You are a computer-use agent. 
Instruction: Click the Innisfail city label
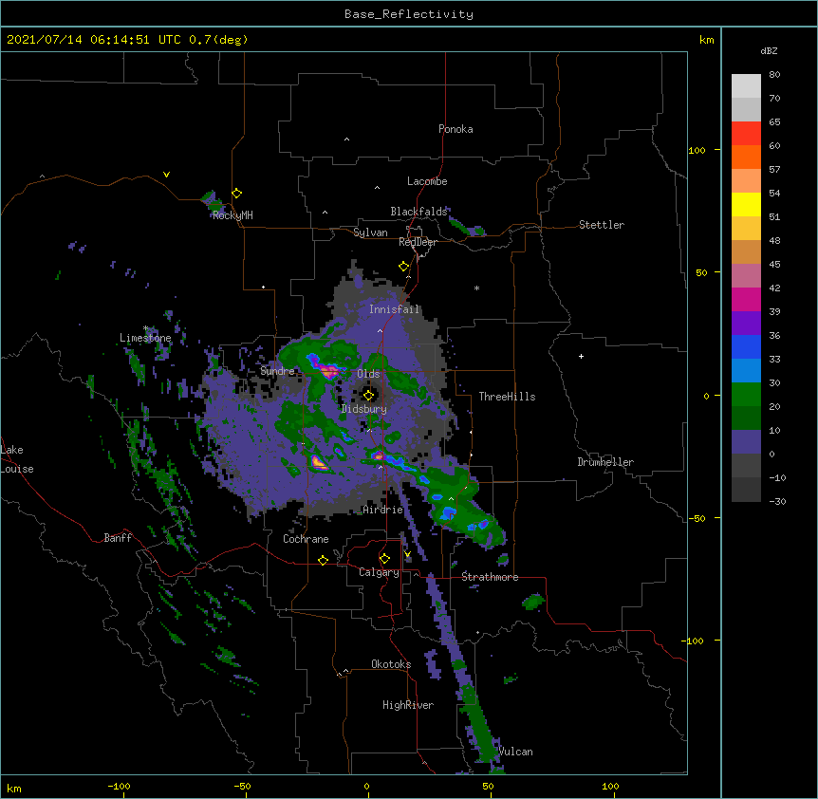(394, 309)
